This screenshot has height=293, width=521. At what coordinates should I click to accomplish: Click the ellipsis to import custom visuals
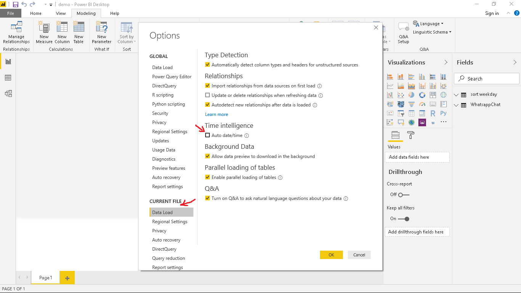coord(443,122)
